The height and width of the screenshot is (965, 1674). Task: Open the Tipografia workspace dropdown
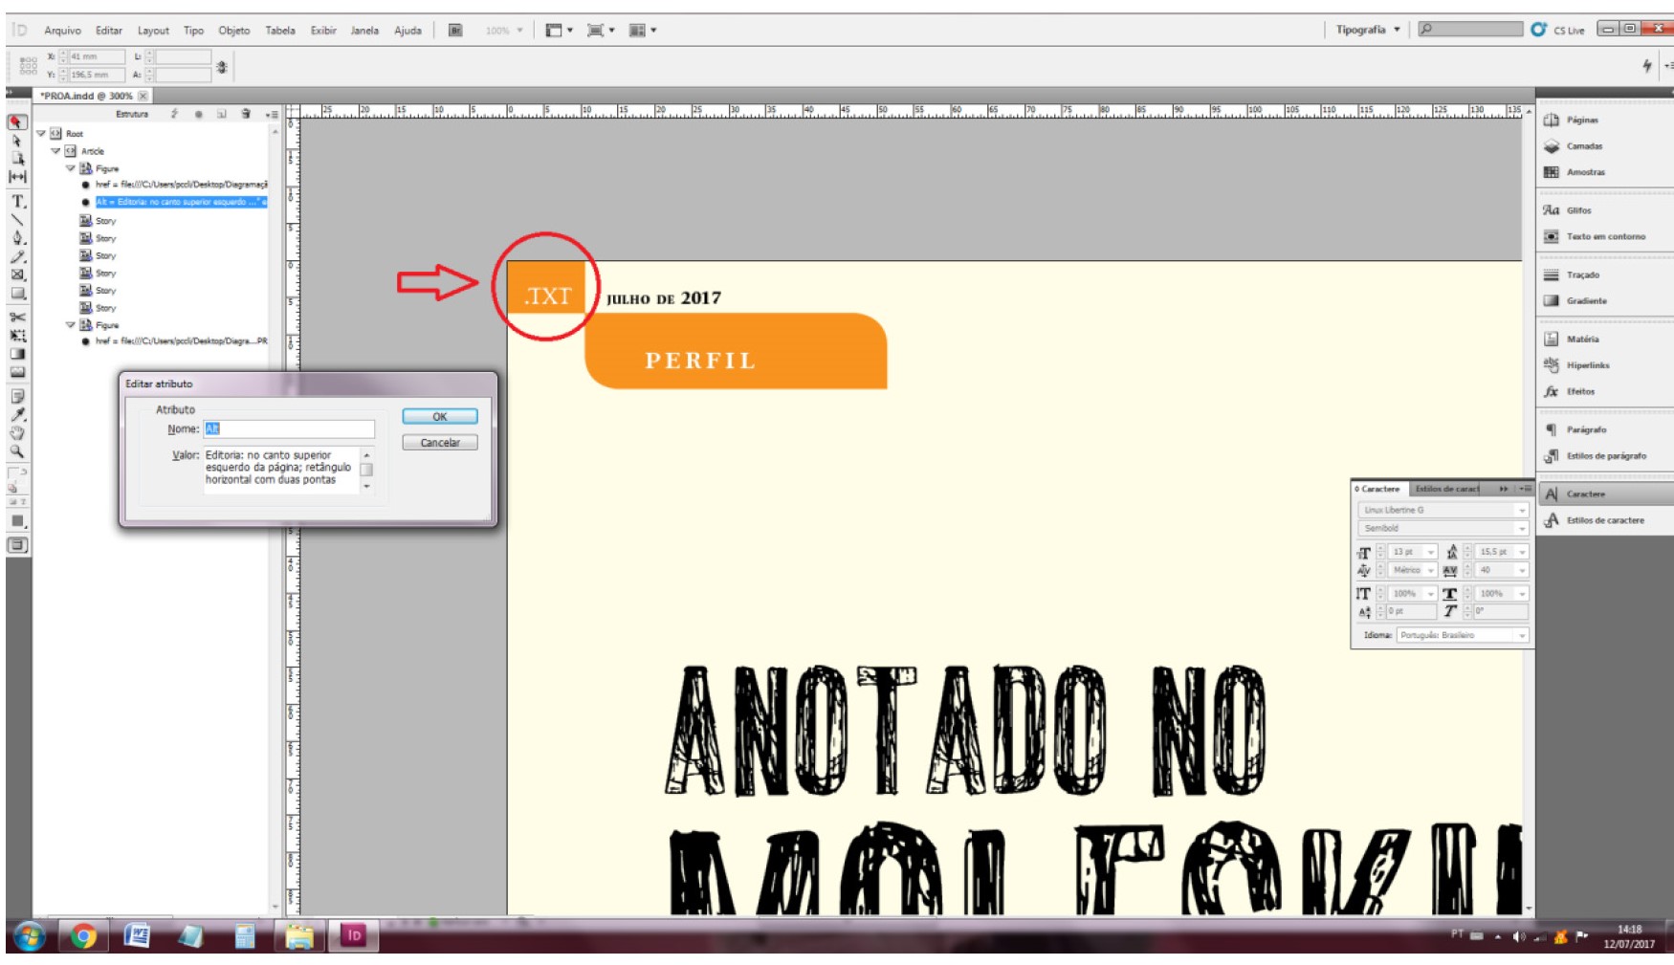[1368, 31]
